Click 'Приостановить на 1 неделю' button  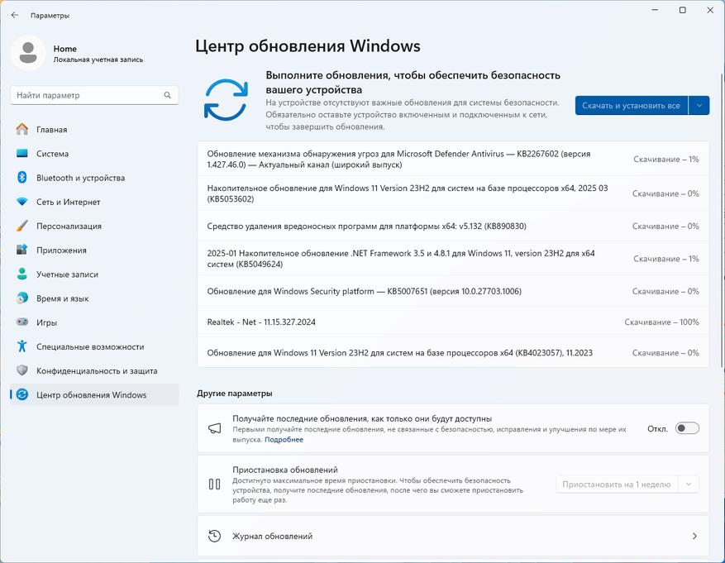click(x=617, y=484)
